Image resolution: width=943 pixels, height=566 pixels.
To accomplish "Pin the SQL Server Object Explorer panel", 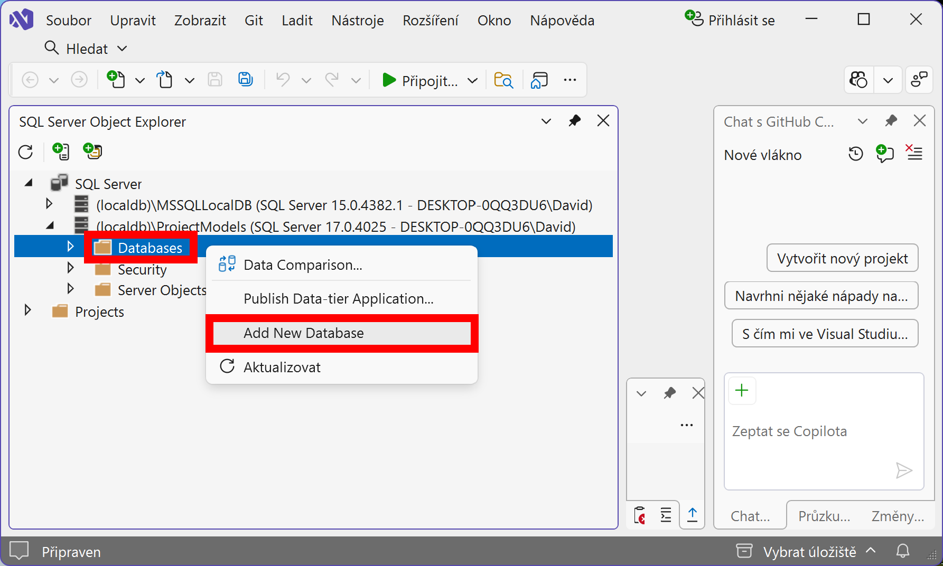I will pyautogui.click(x=574, y=121).
